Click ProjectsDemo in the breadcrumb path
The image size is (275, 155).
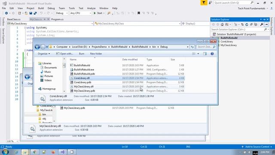click(99, 47)
